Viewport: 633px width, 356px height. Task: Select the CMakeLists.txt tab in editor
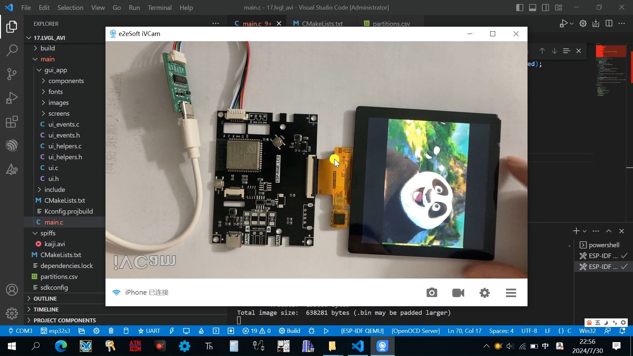[x=322, y=23]
